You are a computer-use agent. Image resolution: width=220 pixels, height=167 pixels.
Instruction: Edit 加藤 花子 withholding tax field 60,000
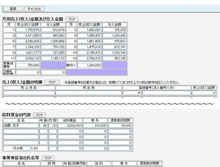click(120, 126)
